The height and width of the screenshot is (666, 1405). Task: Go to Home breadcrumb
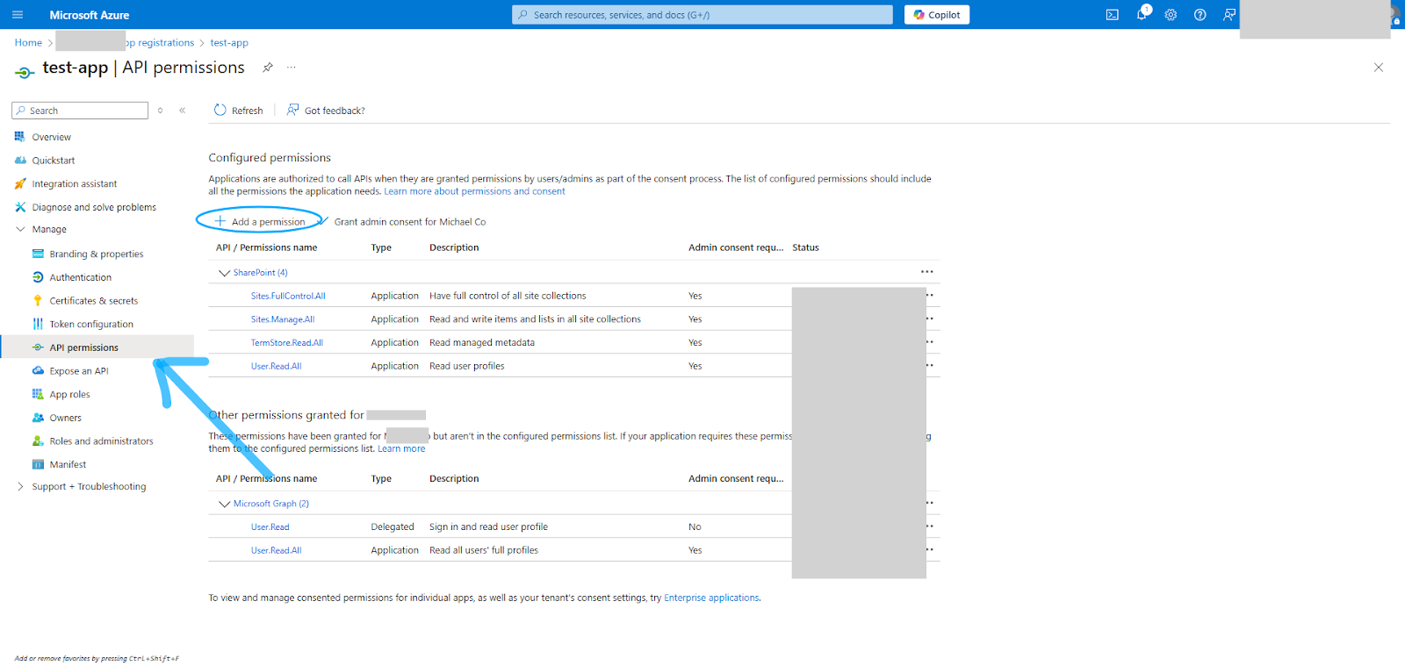[28, 43]
